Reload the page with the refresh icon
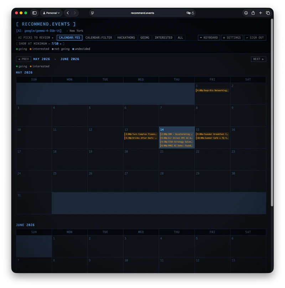The width and height of the screenshot is (285, 288). 193,13
